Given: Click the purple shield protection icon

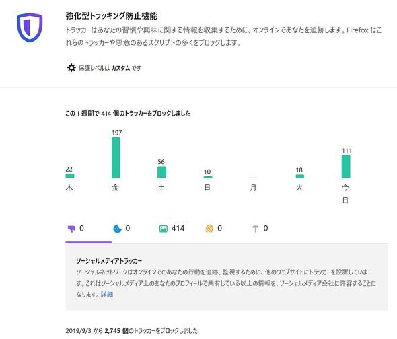Looking at the screenshot, I should coord(30,28).
